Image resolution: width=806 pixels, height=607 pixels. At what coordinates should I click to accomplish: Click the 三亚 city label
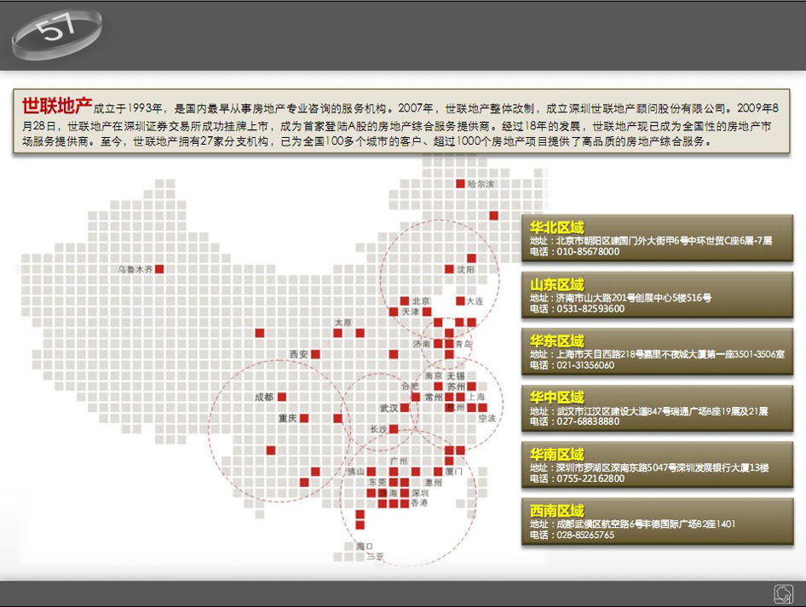376,556
